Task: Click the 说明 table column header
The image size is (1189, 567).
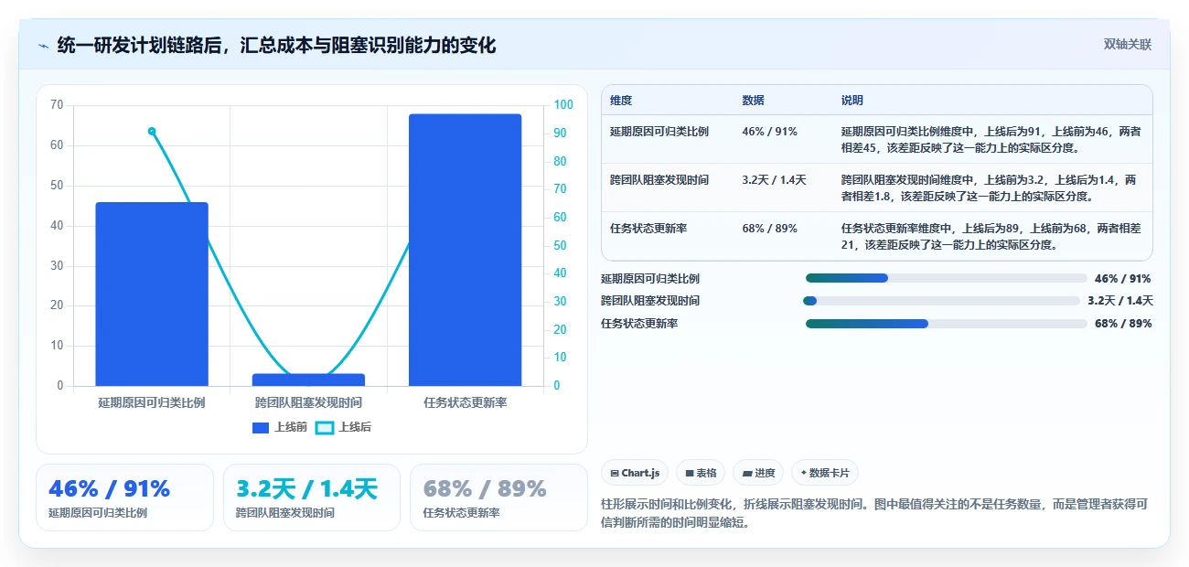Action: click(852, 101)
